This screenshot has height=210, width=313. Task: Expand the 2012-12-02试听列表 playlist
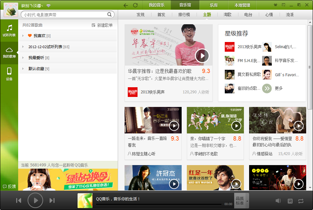[x=23, y=47]
